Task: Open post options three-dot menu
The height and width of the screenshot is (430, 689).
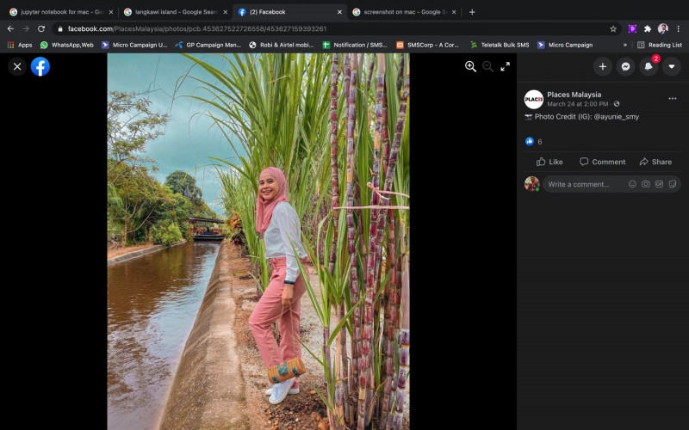Action: (672, 99)
